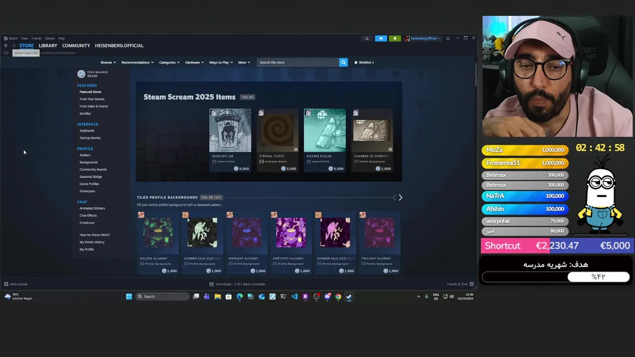Click the Add a Game plus icon
The width and height of the screenshot is (635, 357).
tap(6, 284)
